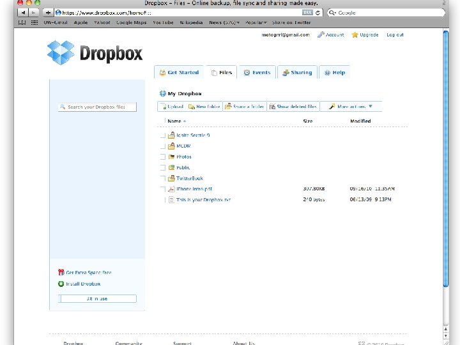460x345 pixels.
Task: Tick the checkbox for Photos folder
Action: click(x=162, y=157)
